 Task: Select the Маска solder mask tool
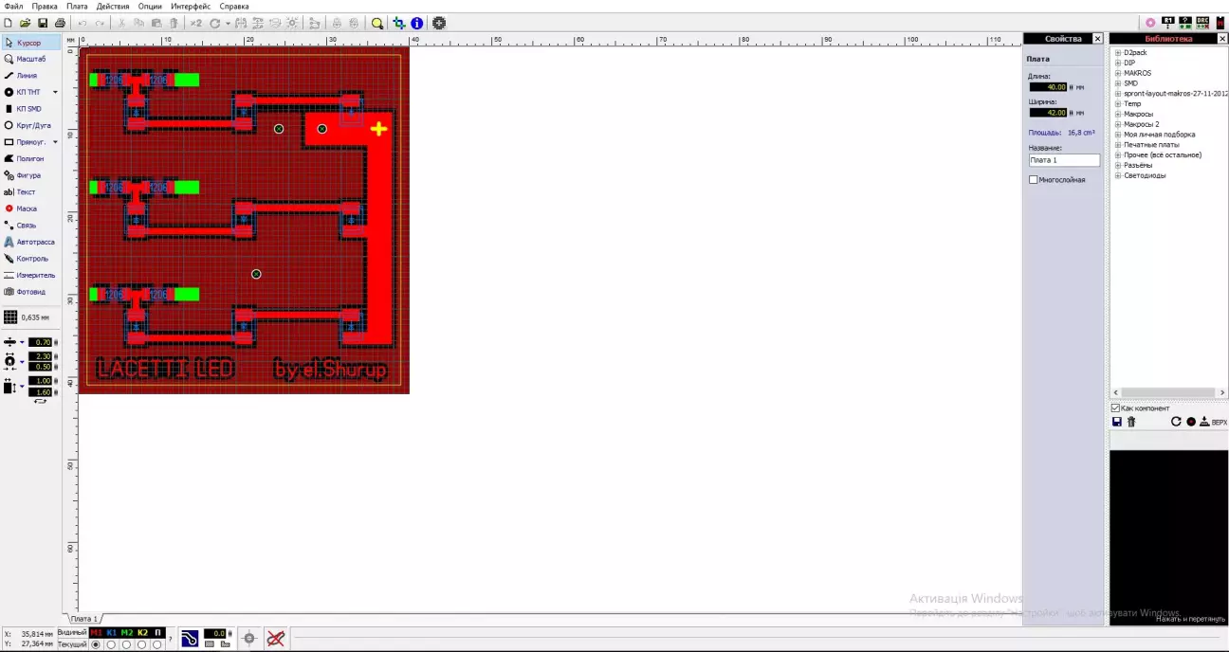click(x=28, y=208)
